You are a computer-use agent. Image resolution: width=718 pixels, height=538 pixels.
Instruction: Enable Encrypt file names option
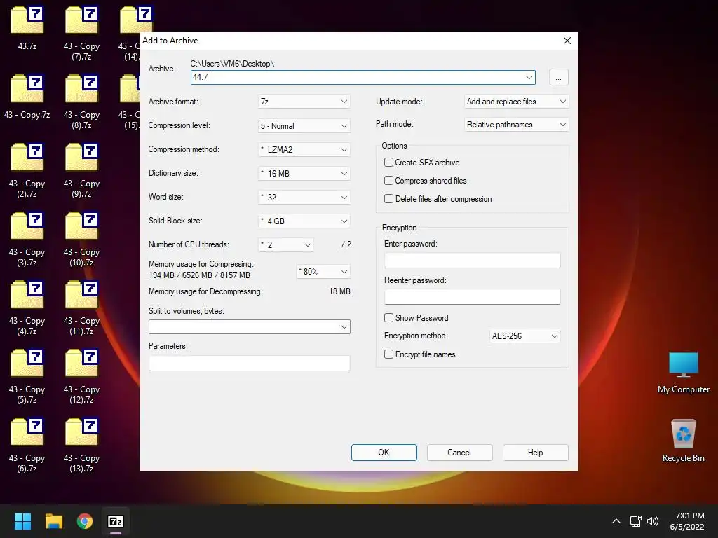click(388, 354)
